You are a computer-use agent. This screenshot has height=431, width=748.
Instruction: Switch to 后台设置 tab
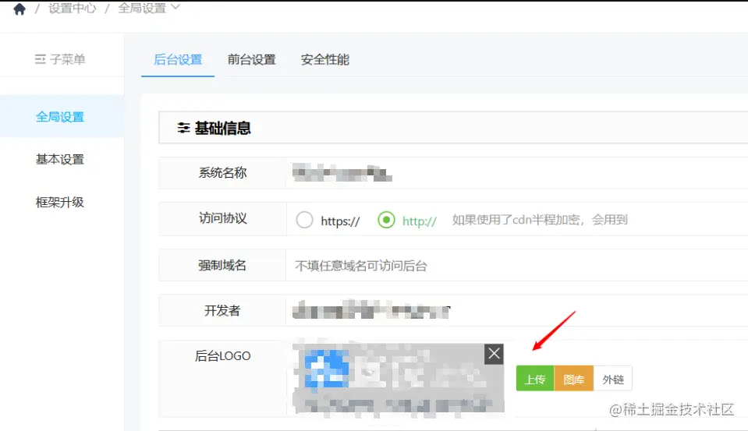click(178, 59)
